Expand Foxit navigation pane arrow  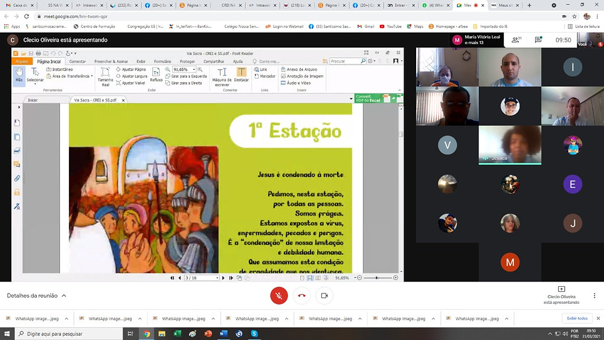click(19, 107)
